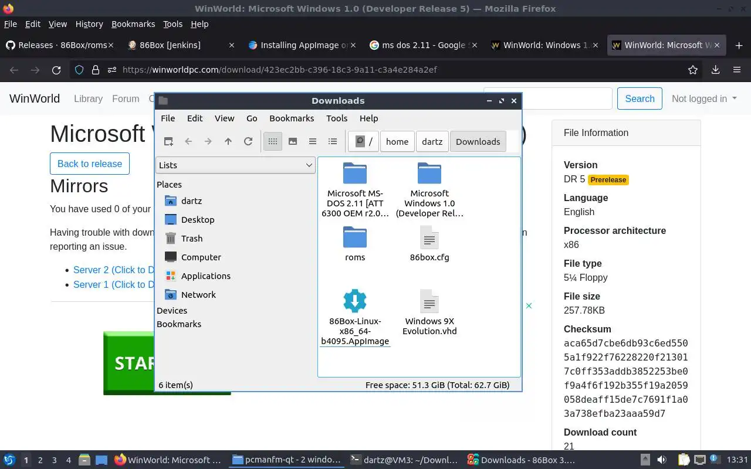Reload the Firefox page

(56, 70)
